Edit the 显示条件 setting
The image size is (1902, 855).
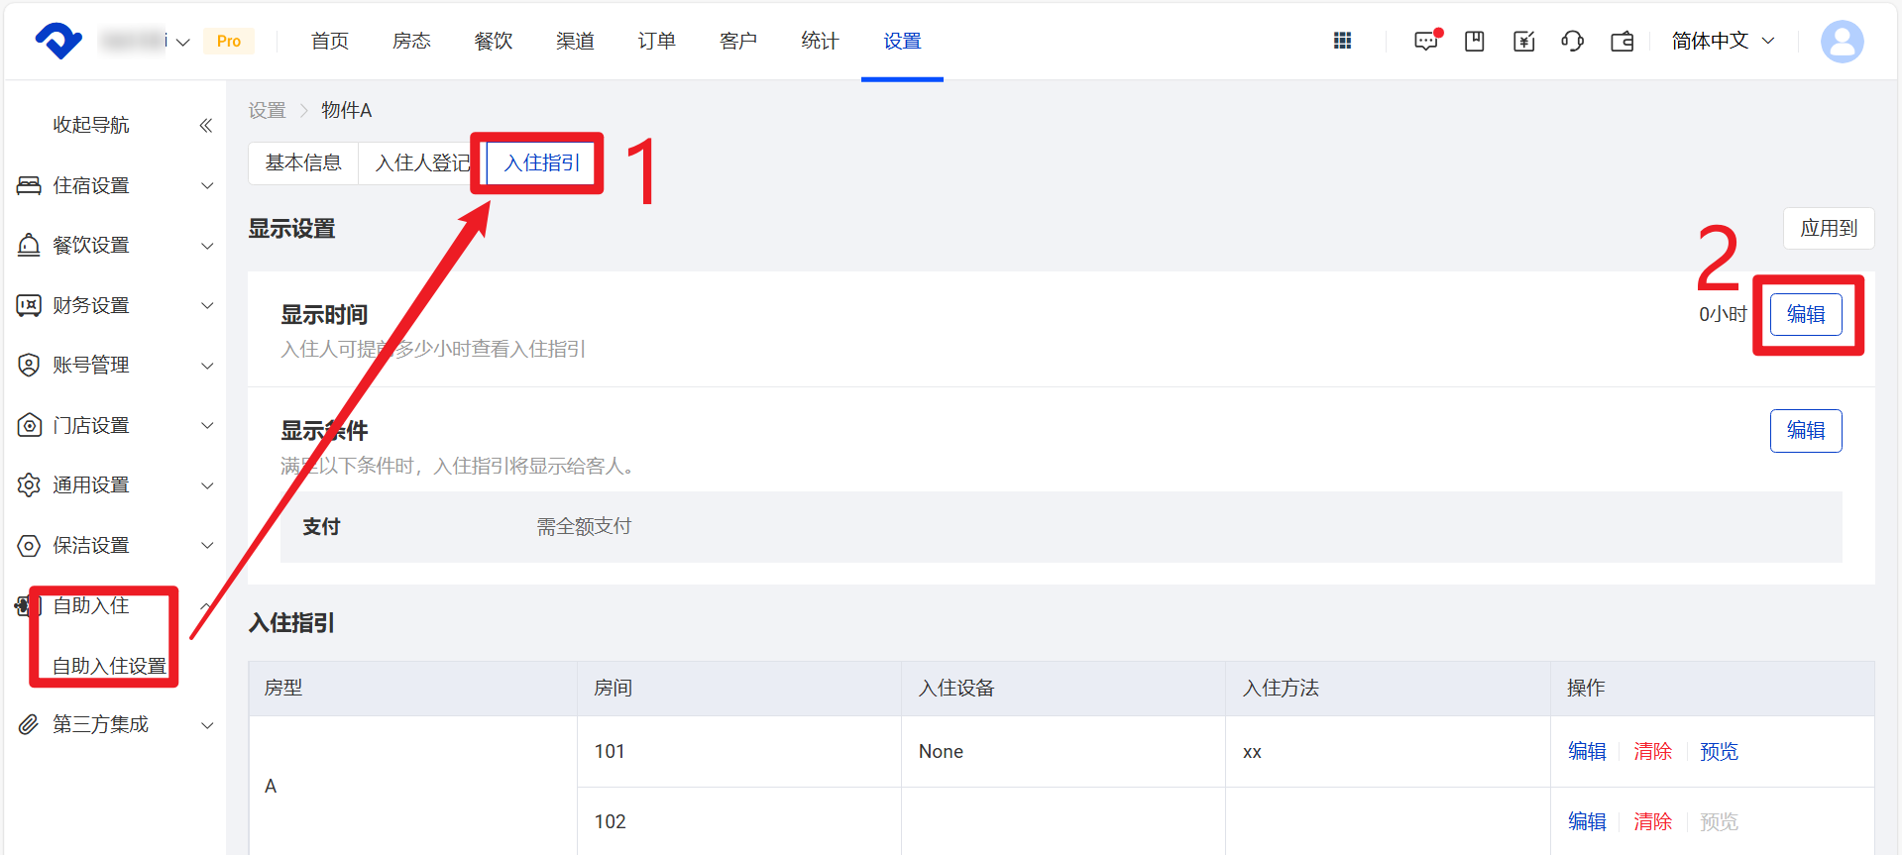click(x=1805, y=430)
